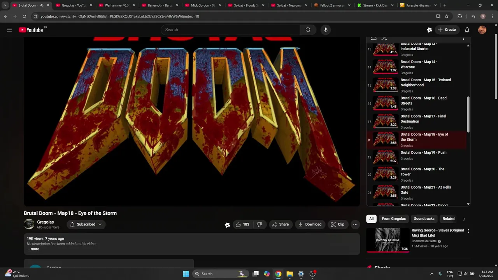Screen dimensions: 498x280
Task: Expand the description with ...more
Action: point(33,249)
